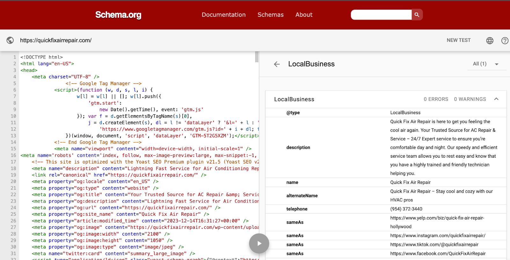510x260 pixels.
Task: Click the og:locale meta line
Action: pos(95,181)
